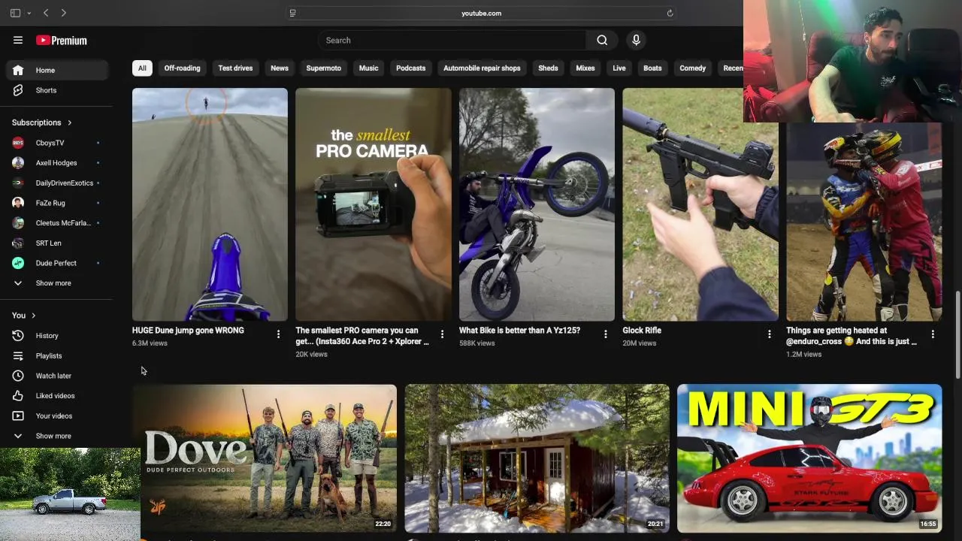Open DailyDrivenExotics channel avatar
Viewport: 962px width, 541px height.
(18, 183)
